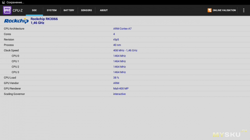Click the 408 MHz - 1,46 GHz value
Image resolution: width=250 pixels, height=140 pixels.
[x=125, y=50]
